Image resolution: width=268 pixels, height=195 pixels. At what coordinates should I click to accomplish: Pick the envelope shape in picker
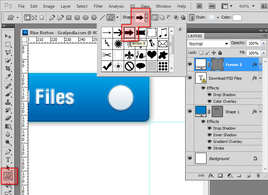(163, 44)
